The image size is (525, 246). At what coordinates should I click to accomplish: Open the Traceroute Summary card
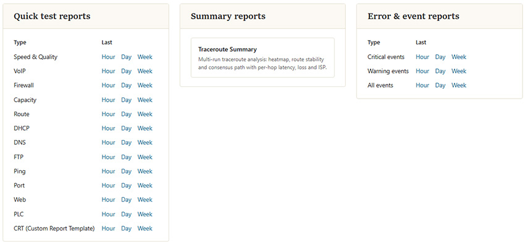pyautogui.click(x=262, y=57)
